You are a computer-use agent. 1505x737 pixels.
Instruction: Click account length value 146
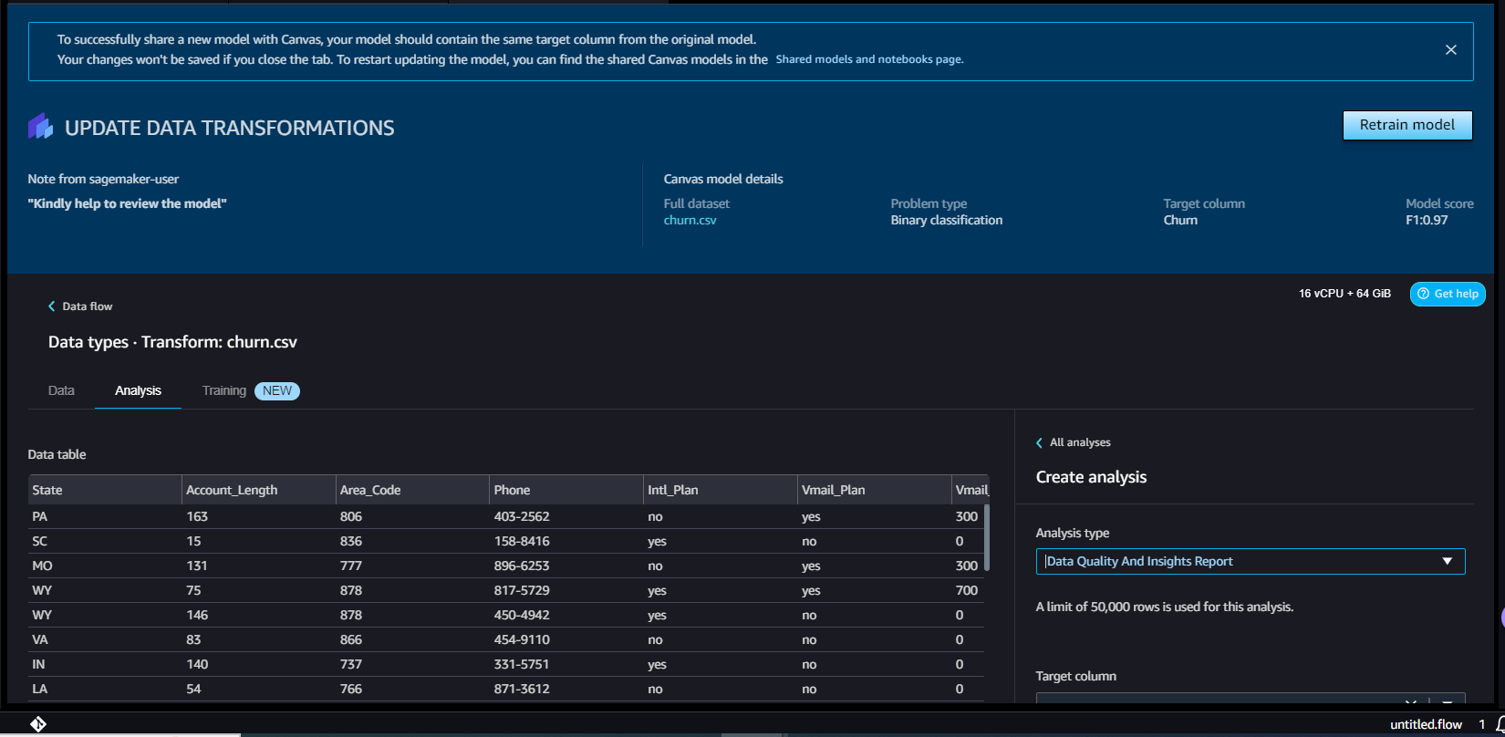[197, 615]
